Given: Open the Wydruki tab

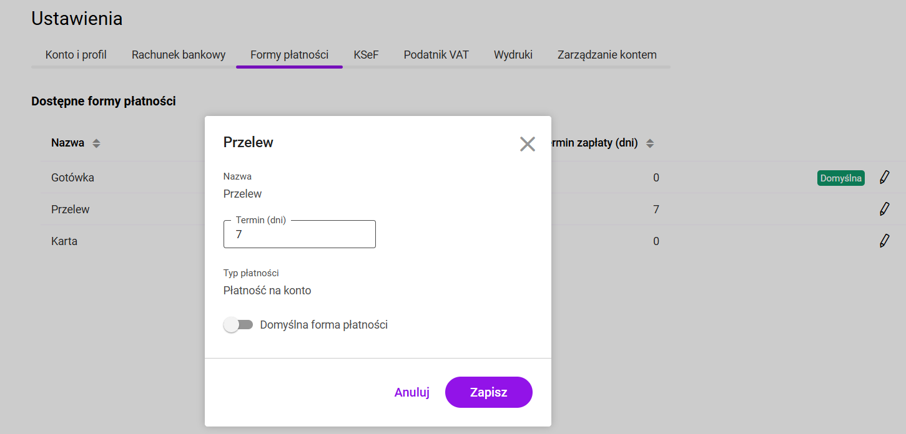Looking at the screenshot, I should tap(513, 55).
